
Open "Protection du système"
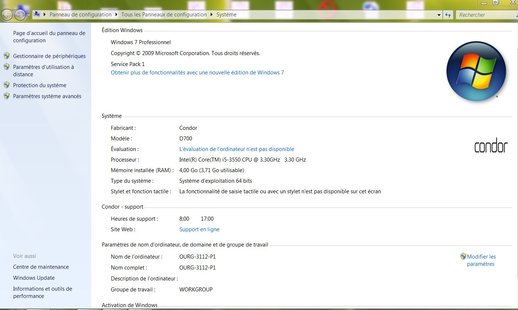coord(40,85)
